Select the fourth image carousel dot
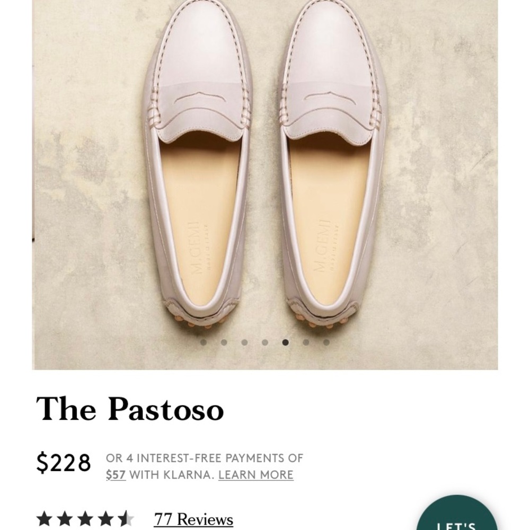Screen dimensions: 530x530 (x=265, y=342)
